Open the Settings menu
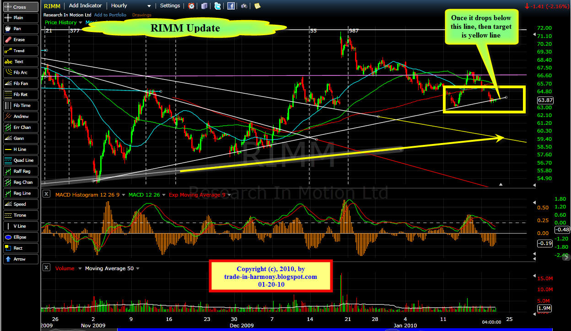The height and width of the screenshot is (331, 571). [170, 6]
